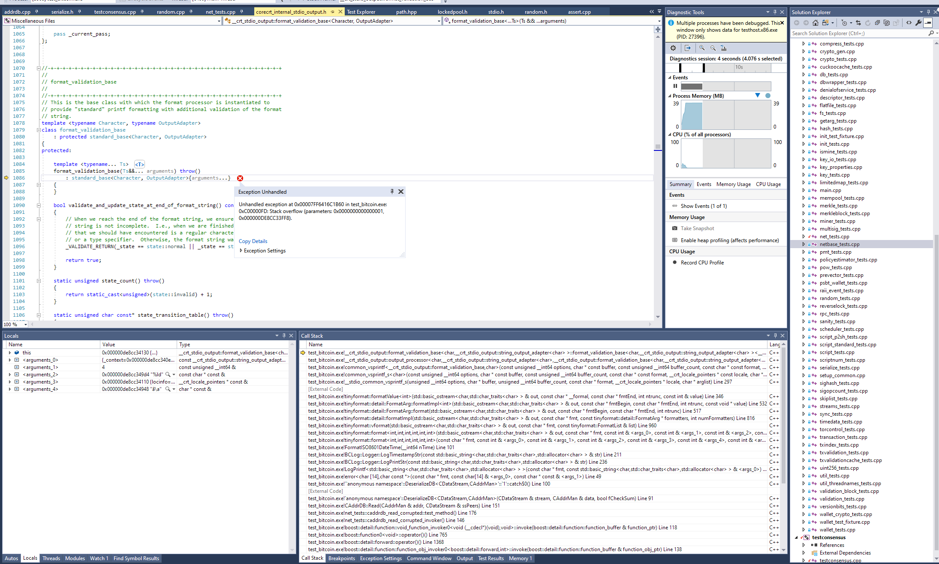The image size is (939, 564).
Task: Click the Solution Explorer properties wrench icon
Action: (x=918, y=23)
